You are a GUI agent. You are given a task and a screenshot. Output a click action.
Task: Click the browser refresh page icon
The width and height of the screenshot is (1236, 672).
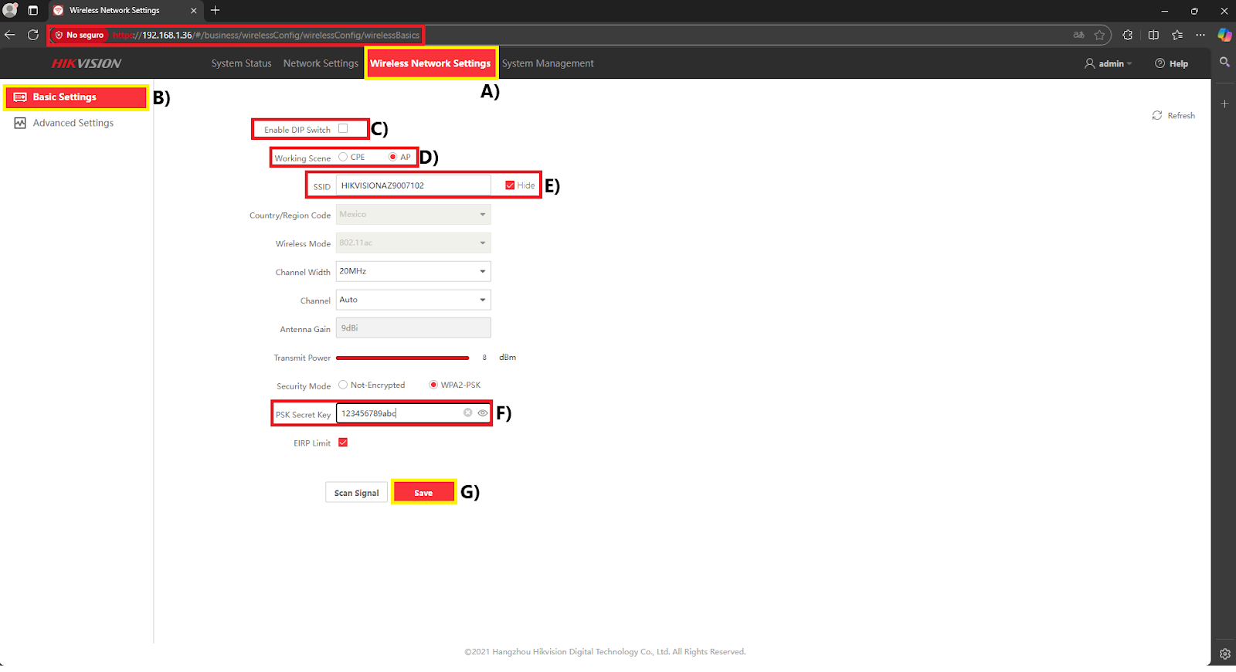[x=33, y=35]
